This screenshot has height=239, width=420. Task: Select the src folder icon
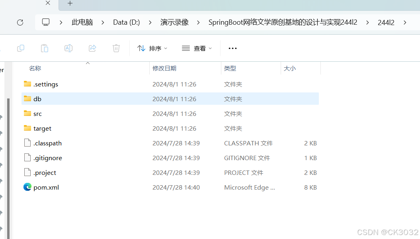27,114
